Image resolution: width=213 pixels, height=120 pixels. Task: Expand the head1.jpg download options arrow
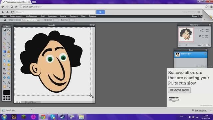click(x=31, y=110)
